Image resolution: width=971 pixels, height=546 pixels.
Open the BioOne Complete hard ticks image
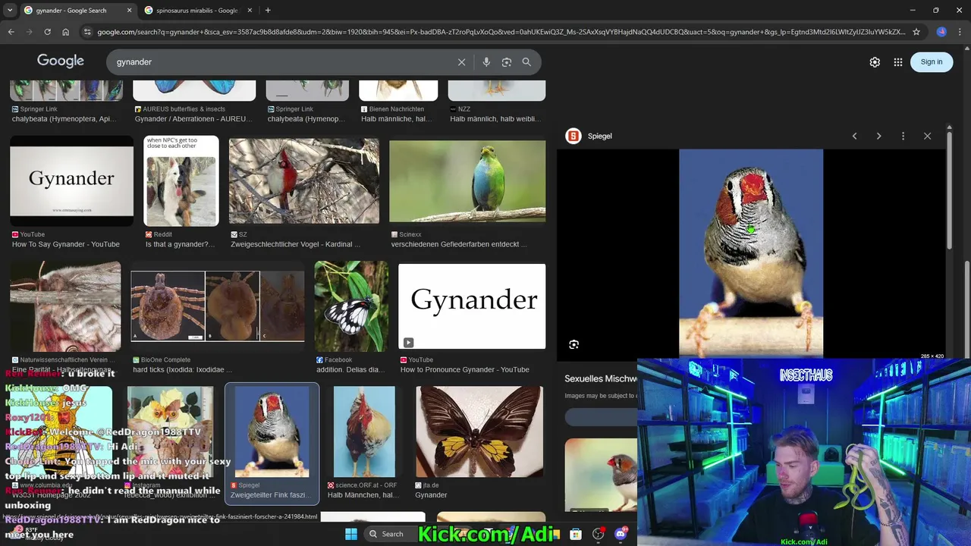click(x=218, y=306)
